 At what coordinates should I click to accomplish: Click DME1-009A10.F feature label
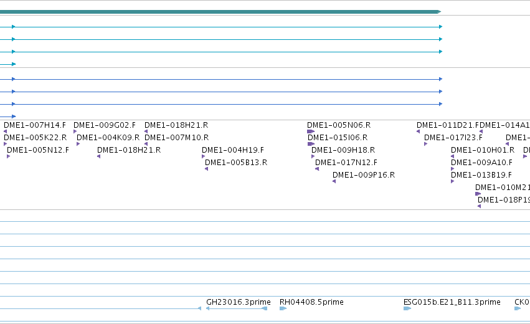click(481, 163)
